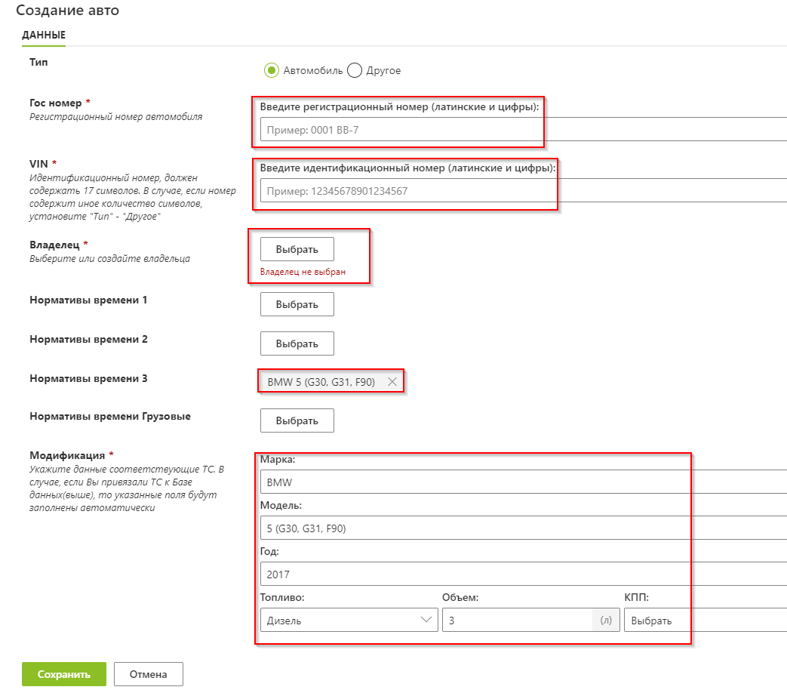Select the Автомобиль radio button
Viewport: 787px width, 693px height.
tap(272, 70)
